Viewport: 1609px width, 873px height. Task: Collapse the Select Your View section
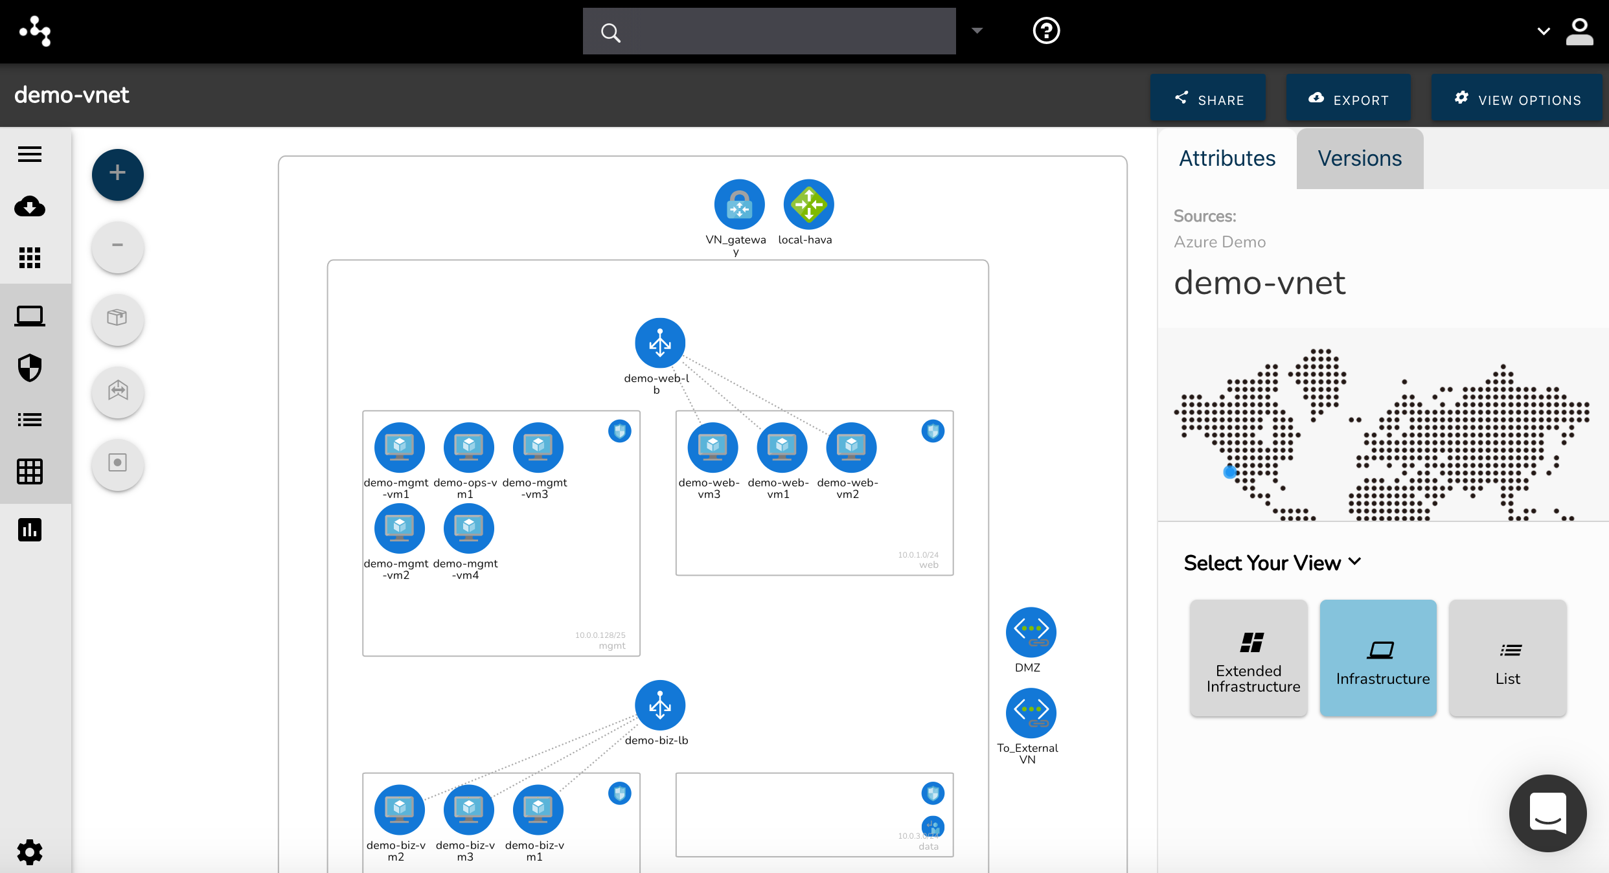pos(1272,563)
